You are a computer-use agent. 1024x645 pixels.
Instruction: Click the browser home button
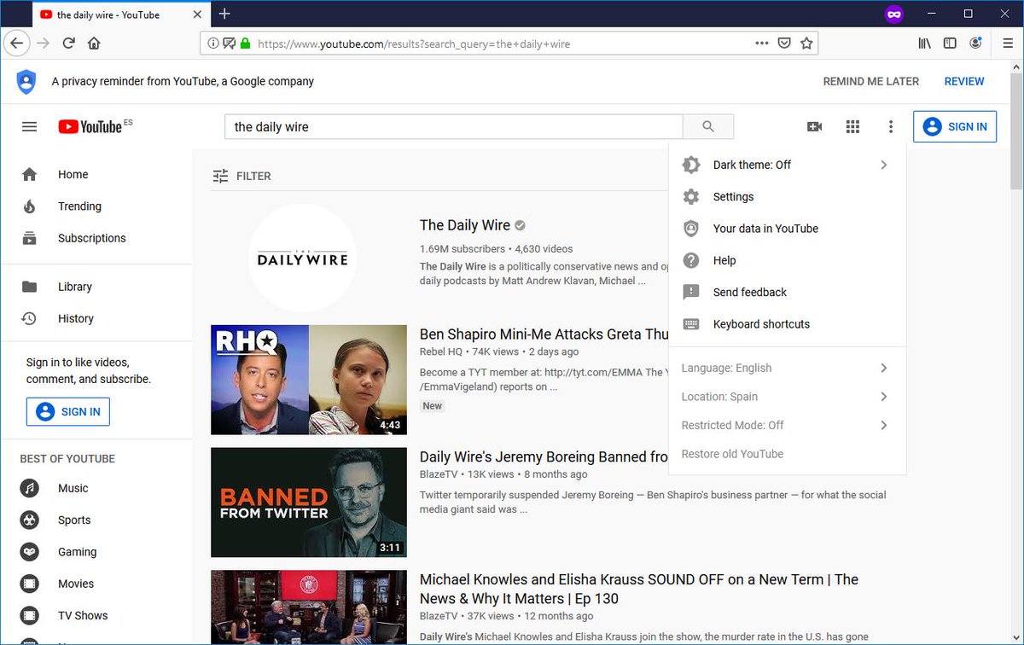94,43
